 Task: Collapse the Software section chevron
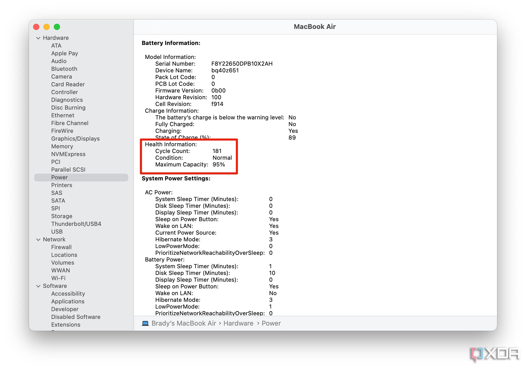click(x=38, y=286)
